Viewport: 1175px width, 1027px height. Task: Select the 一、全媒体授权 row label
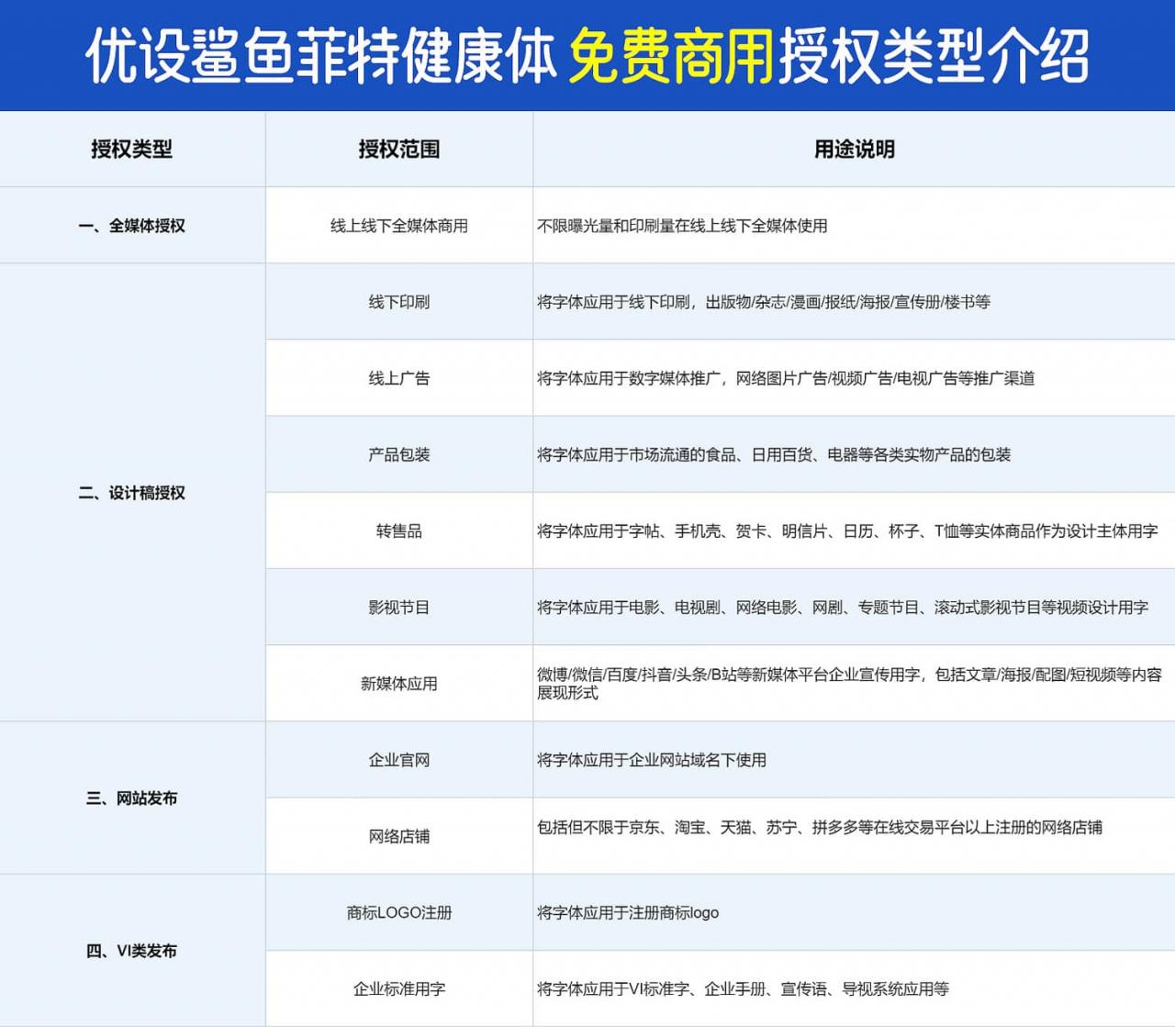(135, 224)
